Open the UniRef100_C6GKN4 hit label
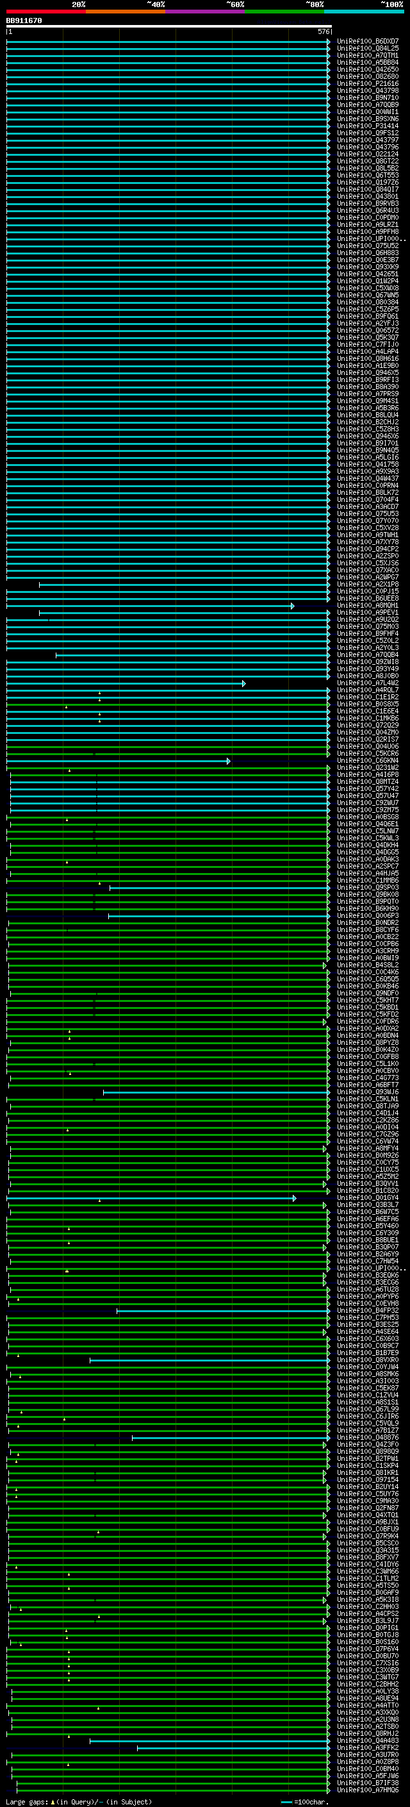 [368, 761]
